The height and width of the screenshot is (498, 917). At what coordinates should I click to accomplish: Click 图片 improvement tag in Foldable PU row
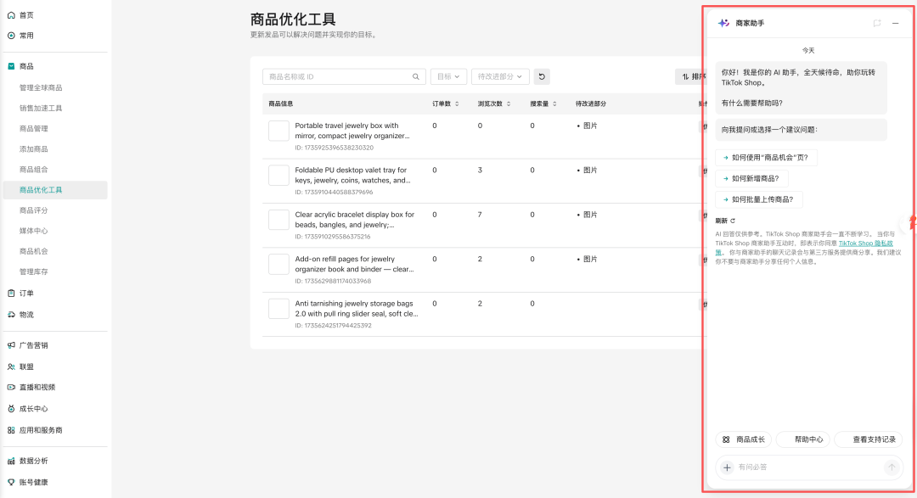(x=590, y=170)
